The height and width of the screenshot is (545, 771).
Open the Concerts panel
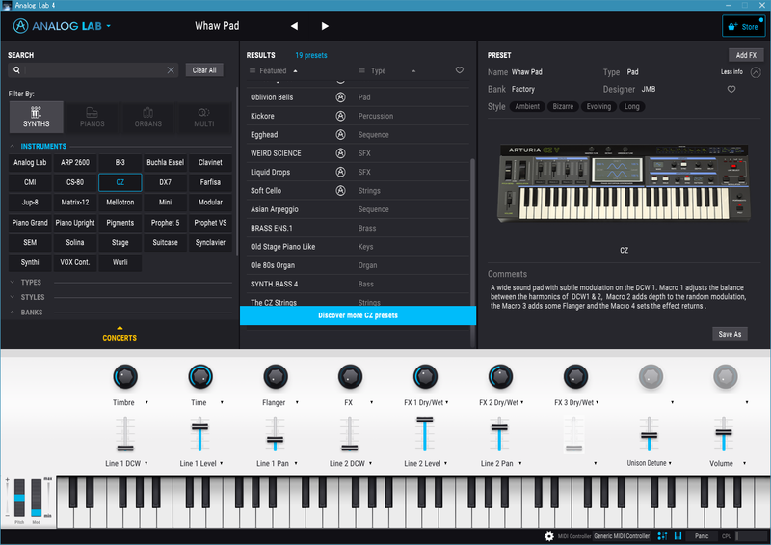tap(120, 335)
